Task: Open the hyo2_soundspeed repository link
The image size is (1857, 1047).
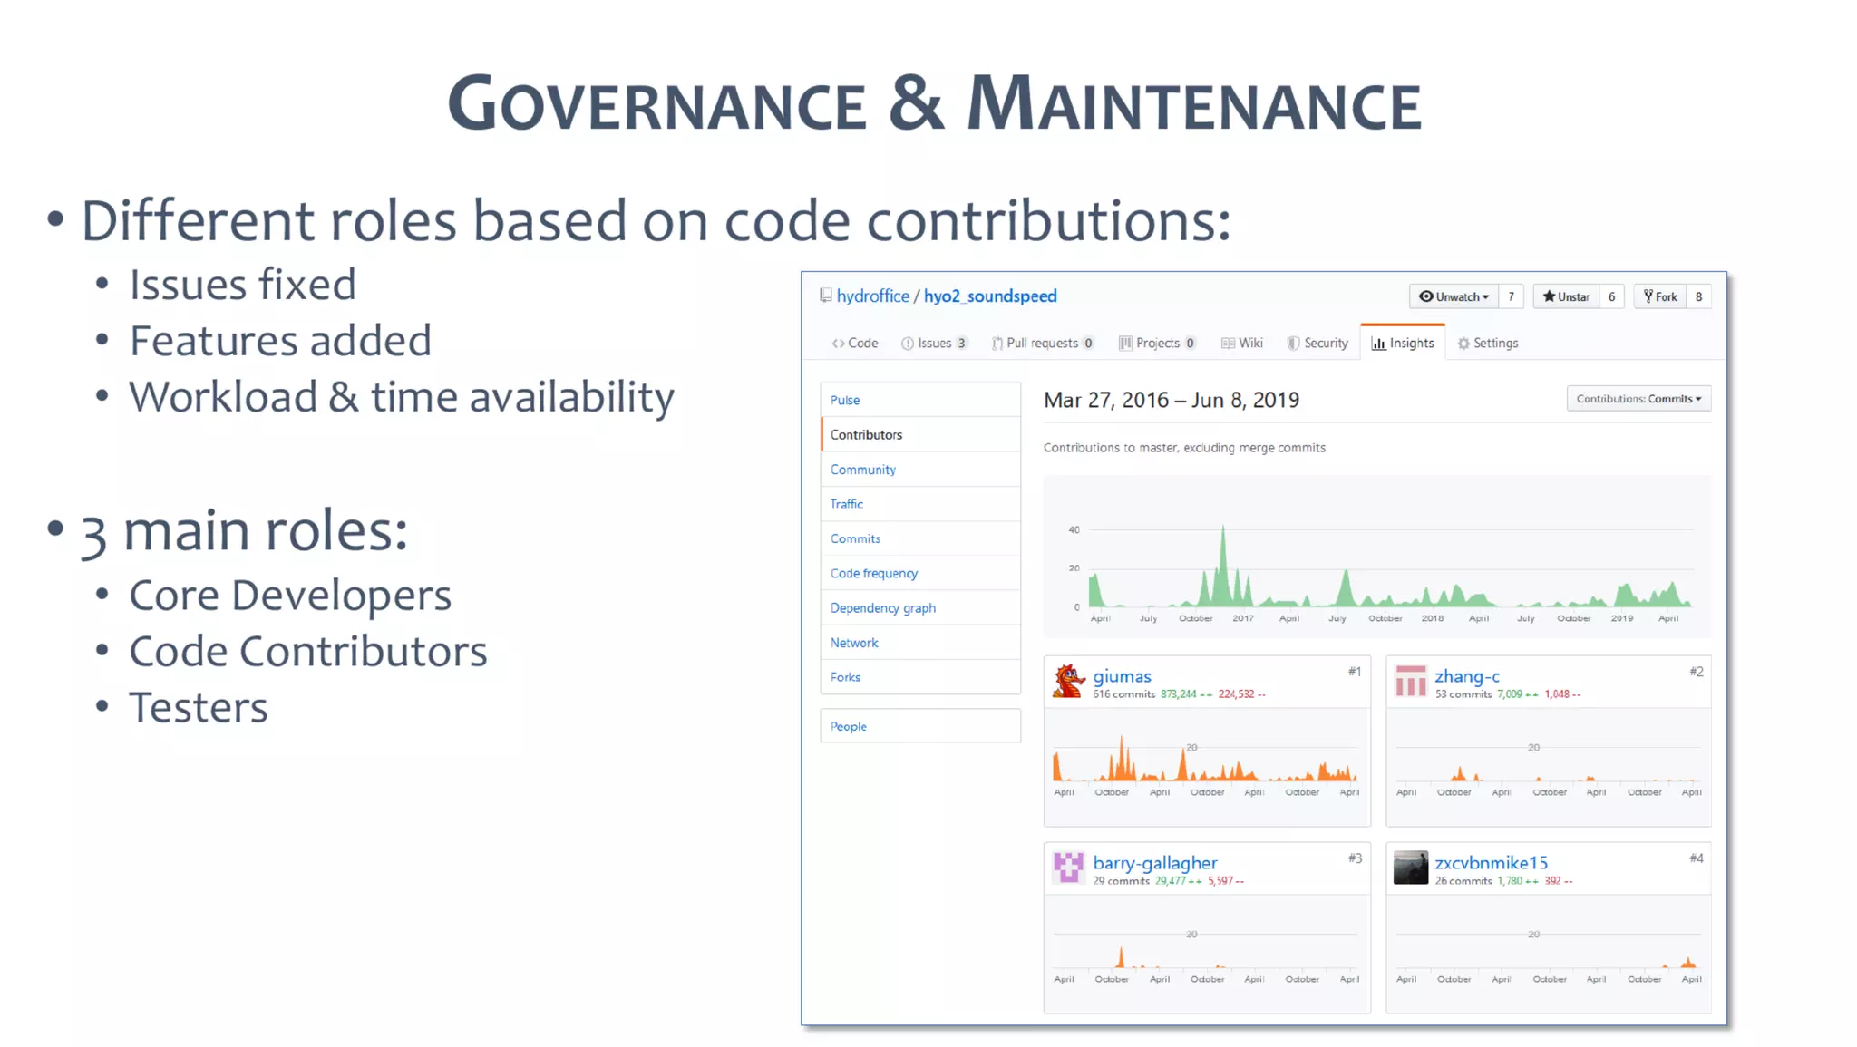Action: click(990, 296)
